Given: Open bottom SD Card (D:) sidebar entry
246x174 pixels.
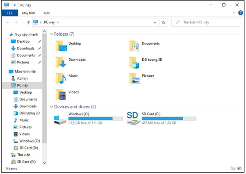Looking at the screenshot, I should (23, 162).
